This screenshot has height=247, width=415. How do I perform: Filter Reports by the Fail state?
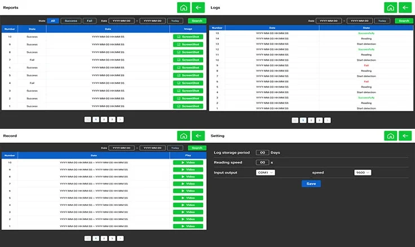pos(89,21)
